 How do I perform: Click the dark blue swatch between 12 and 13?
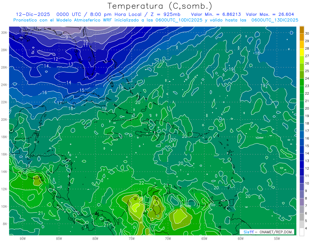302,164
